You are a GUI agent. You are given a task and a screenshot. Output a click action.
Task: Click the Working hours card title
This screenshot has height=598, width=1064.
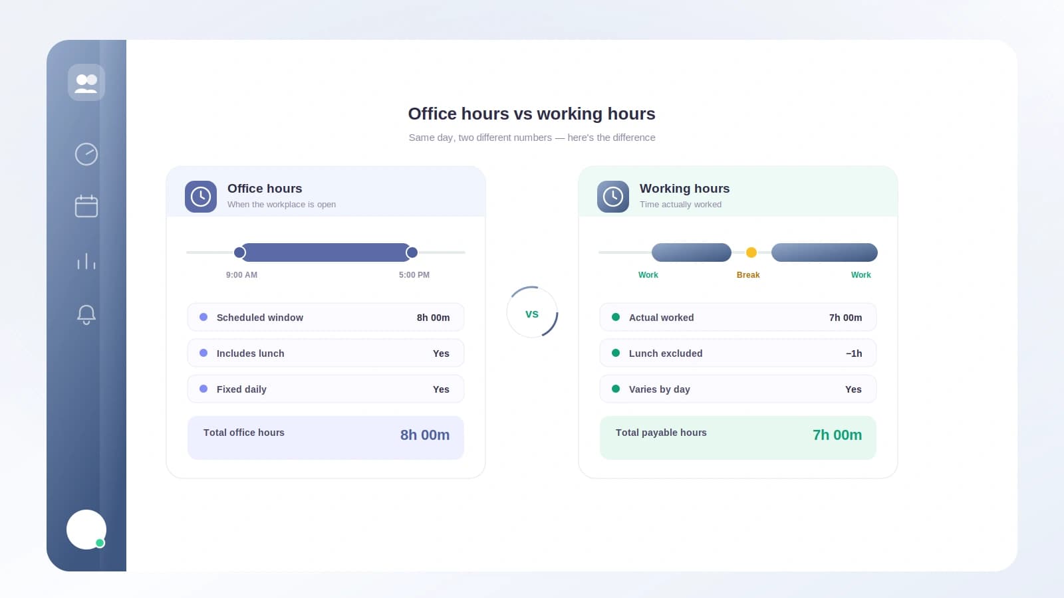685,189
